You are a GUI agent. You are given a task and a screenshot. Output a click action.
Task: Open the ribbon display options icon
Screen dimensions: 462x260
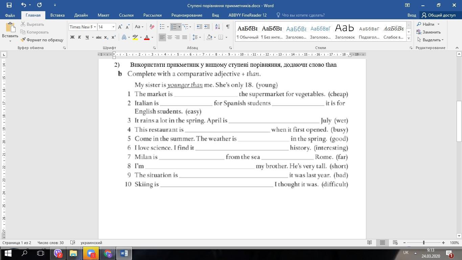pos(407,5)
